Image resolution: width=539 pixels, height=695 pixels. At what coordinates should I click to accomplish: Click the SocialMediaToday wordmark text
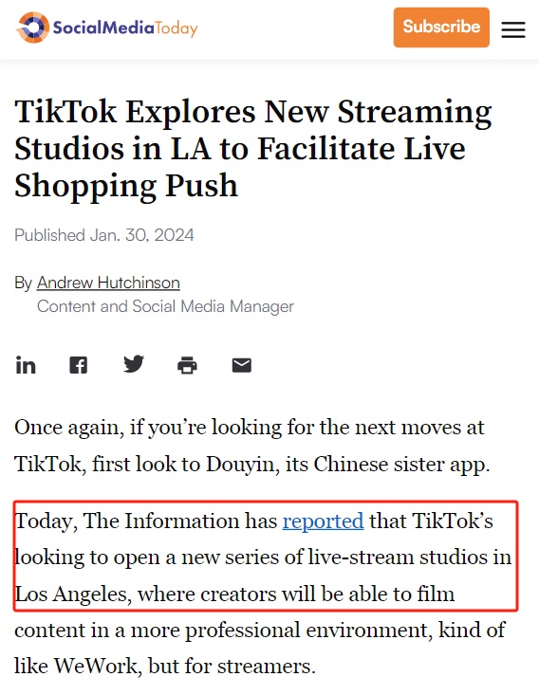coord(125,27)
